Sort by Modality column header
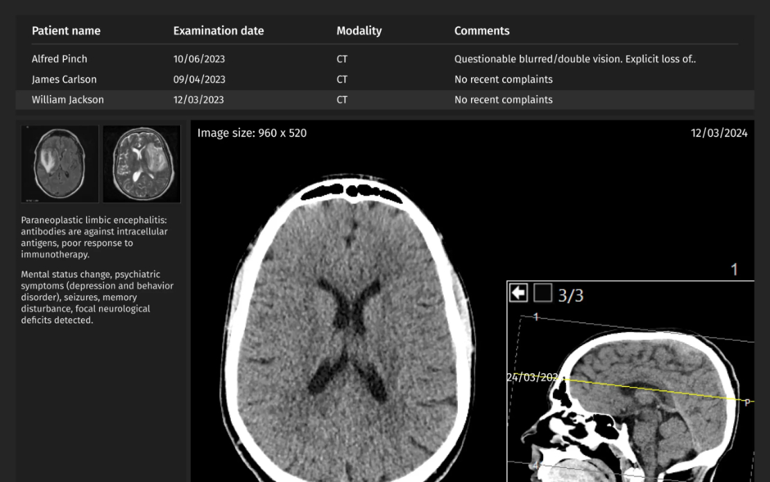770x482 pixels. pyautogui.click(x=359, y=31)
